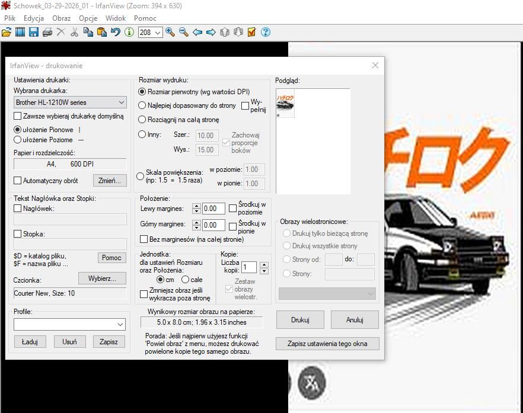The width and height of the screenshot is (523, 413).
Task: Select Rozmiar pierwotny radio option
Action: click(142, 92)
